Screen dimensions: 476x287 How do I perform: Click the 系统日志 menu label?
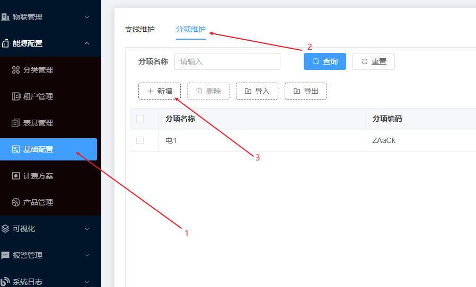coord(28,282)
